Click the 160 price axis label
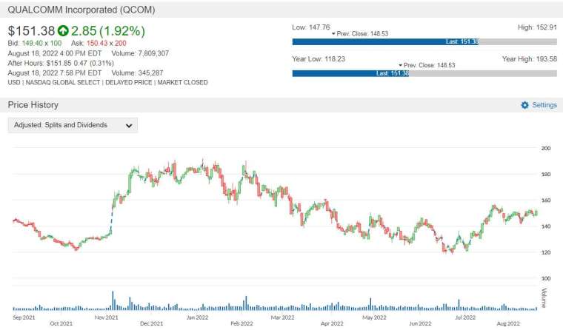This screenshot has width=563, height=330. (x=546, y=201)
